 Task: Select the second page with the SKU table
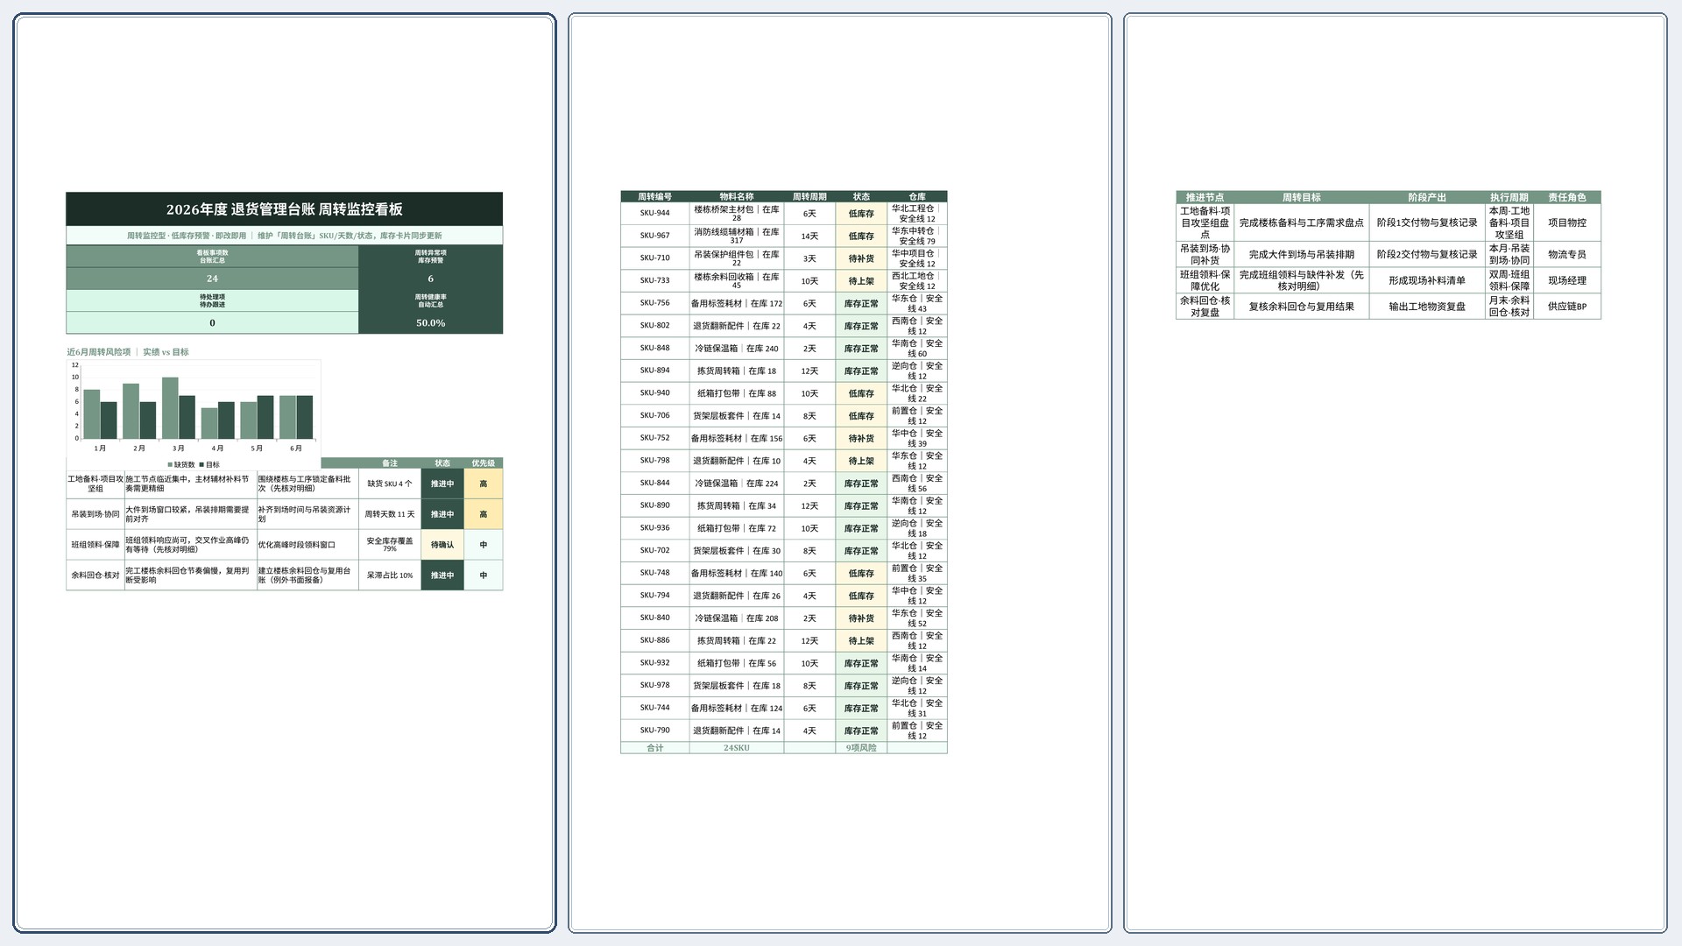840,473
